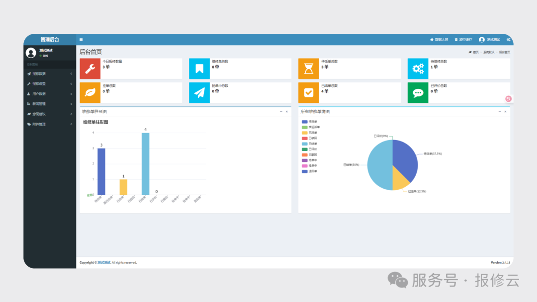Expand the 用户数据 sidebar menu
The width and height of the screenshot is (537, 302).
50,94
